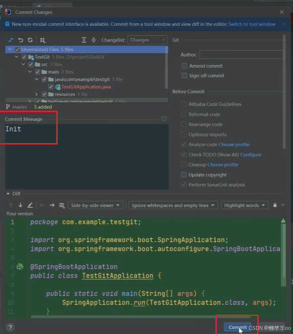Click the file tree vertical scrollbar
Viewport: 293px width, 334px height.
click(x=167, y=67)
